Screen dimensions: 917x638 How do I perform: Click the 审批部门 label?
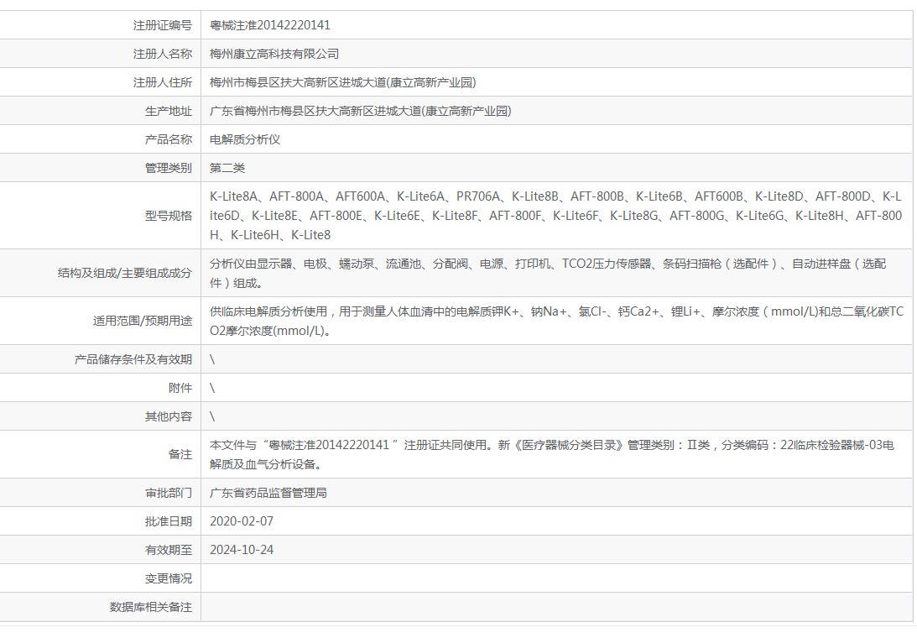click(x=169, y=493)
